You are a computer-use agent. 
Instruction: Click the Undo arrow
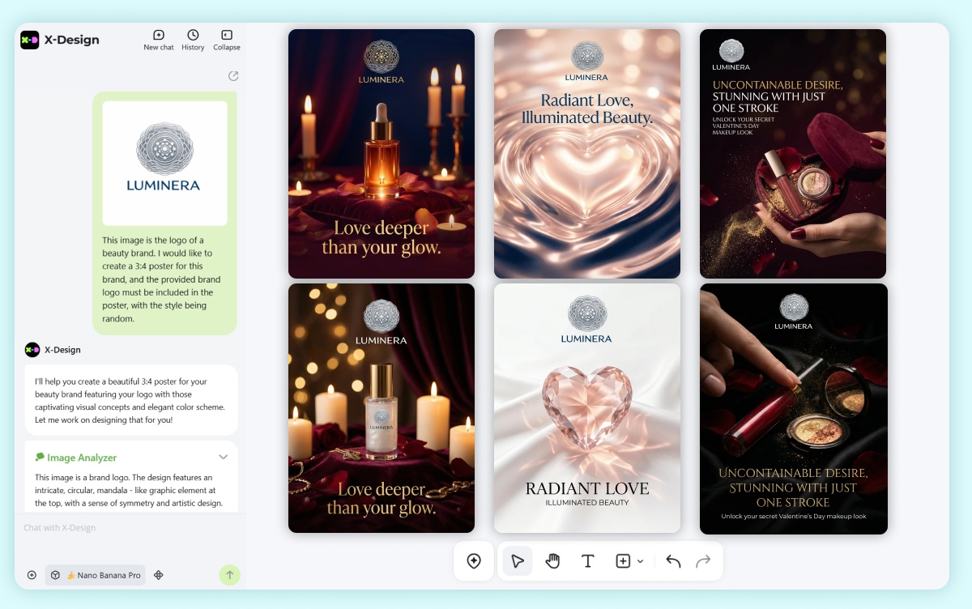pos(673,561)
